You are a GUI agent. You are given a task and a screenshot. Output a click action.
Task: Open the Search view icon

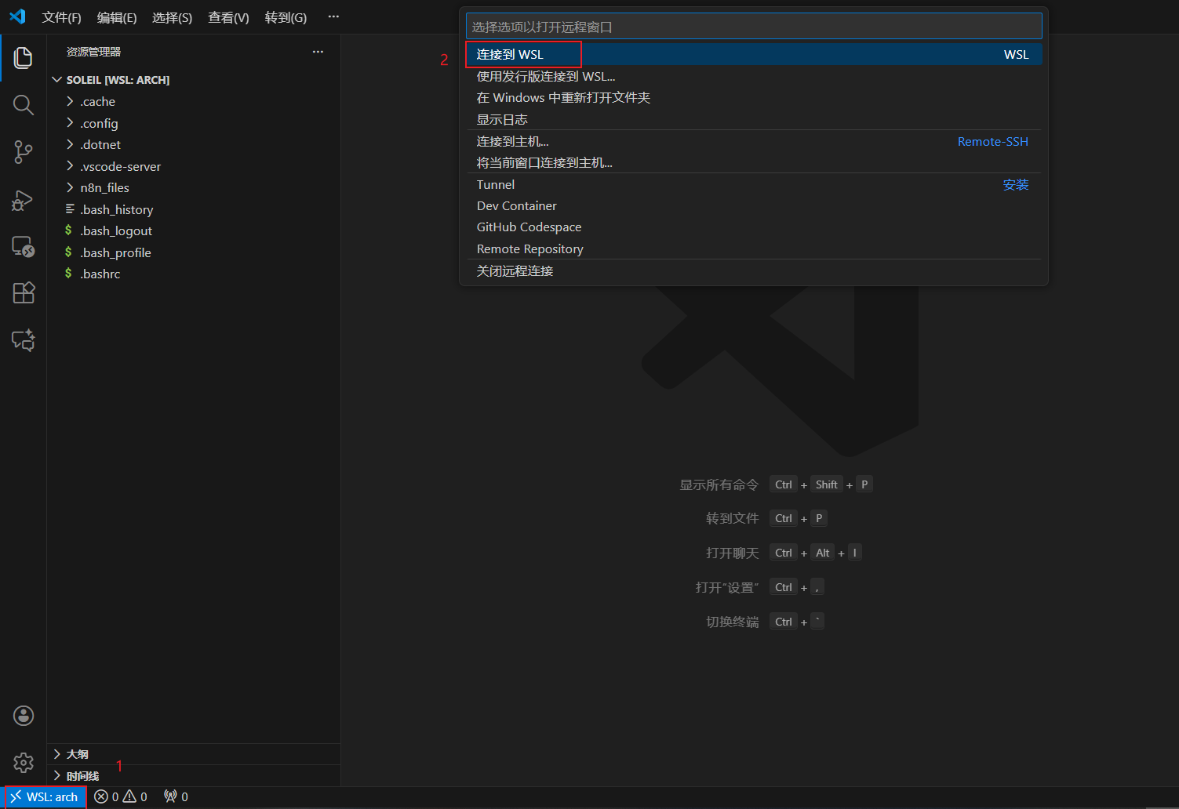(x=24, y=105)
